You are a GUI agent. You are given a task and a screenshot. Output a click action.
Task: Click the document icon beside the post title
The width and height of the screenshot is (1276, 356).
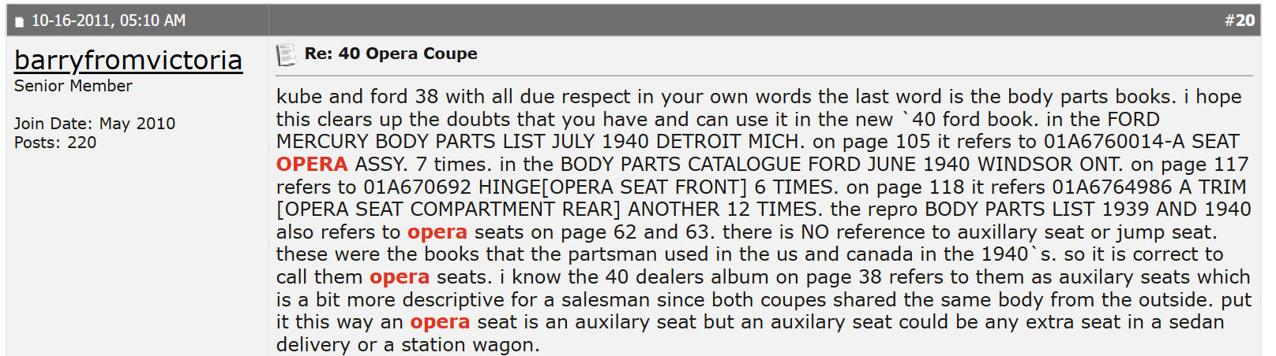click(x=285, y=55)
